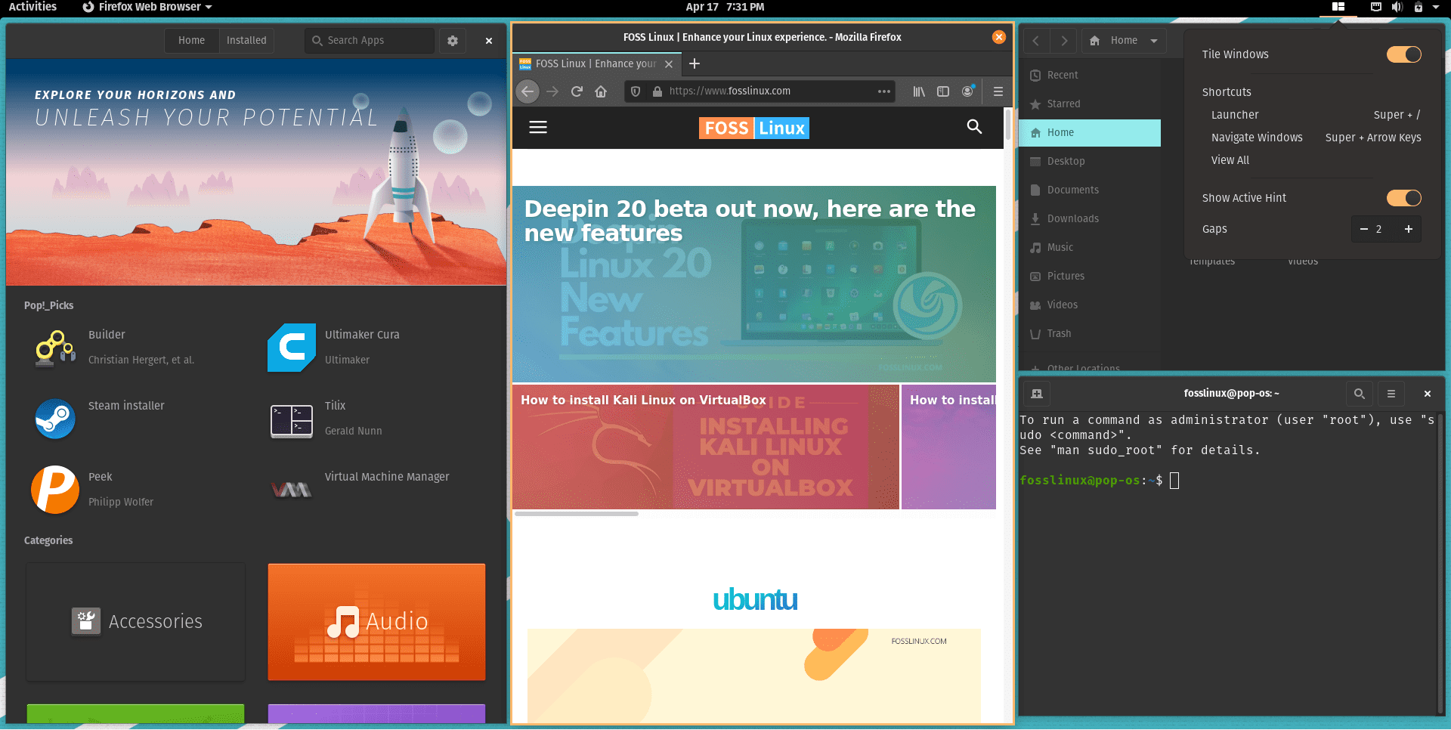The image size is (1451, 730).
Task: Click the FOSS Linux search magnifier
Action: point(974,127)
